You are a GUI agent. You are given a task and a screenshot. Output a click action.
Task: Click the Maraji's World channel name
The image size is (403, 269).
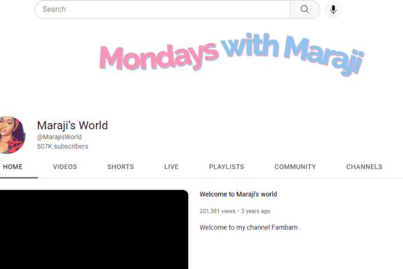click(73, 125)
